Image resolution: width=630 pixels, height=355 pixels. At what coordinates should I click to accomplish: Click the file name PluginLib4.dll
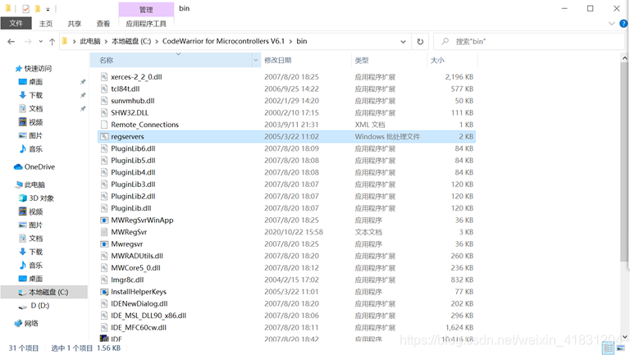click(133, 172)
